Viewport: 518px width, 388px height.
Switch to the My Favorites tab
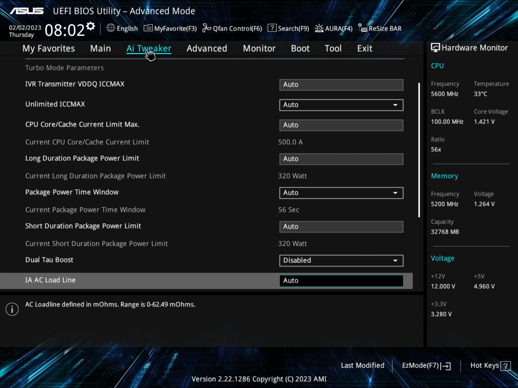point(49,48)
